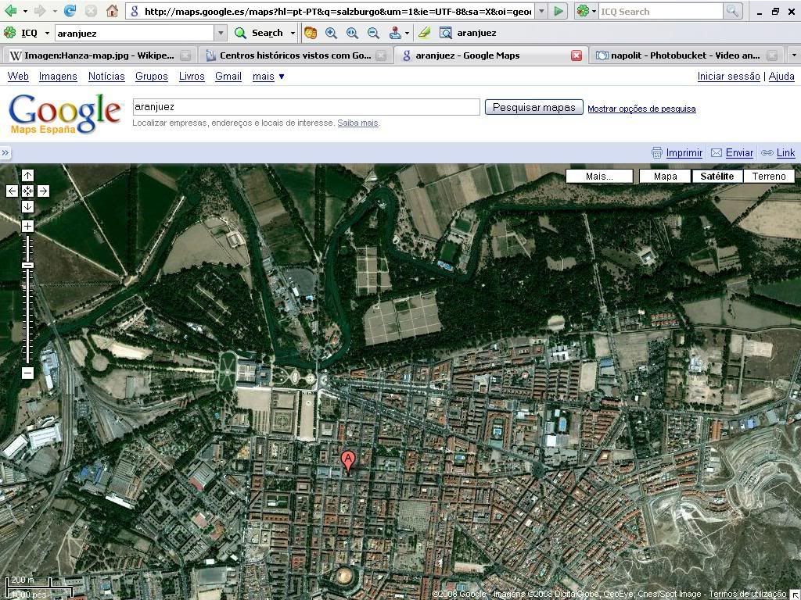Click the map zoom slider handle
This screenshot has height=600, width=801.
pos(27,266)
